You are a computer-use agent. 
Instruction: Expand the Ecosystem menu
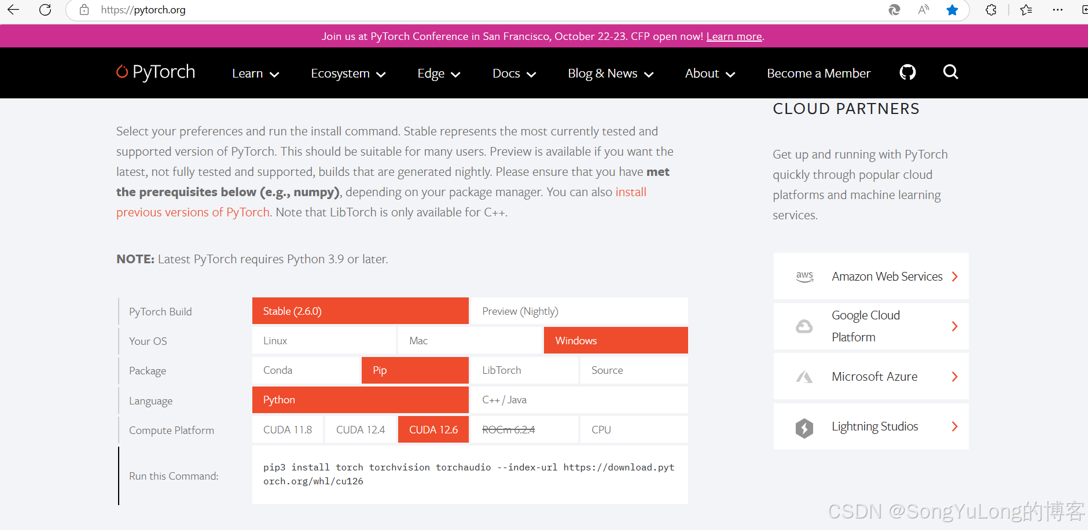[x=348, y=73]
